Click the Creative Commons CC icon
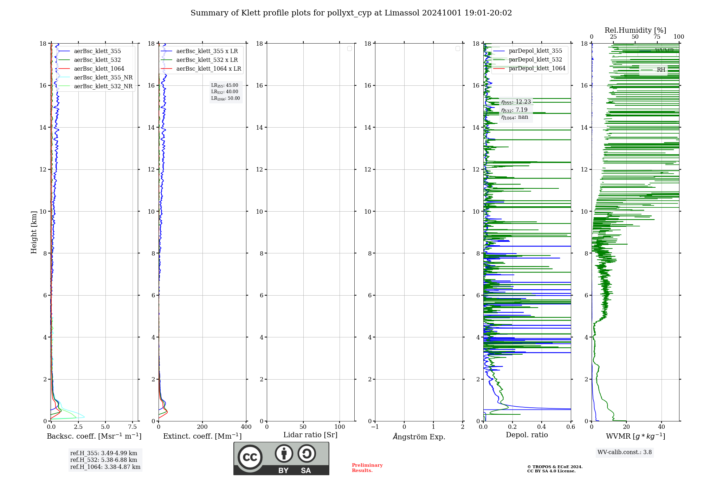The image size is (703, 478). [x=250, y=457]
